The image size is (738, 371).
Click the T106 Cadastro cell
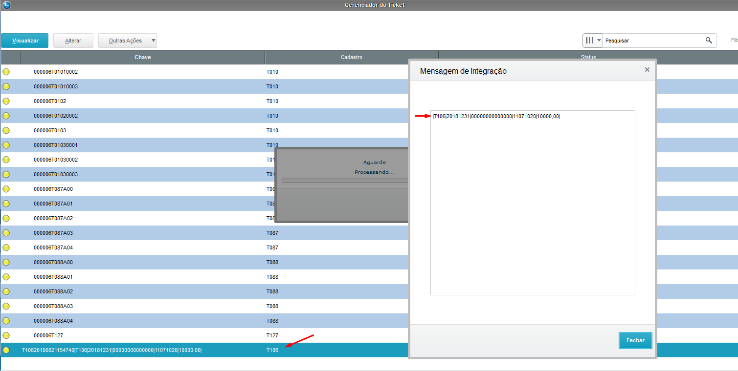point(272,350)
